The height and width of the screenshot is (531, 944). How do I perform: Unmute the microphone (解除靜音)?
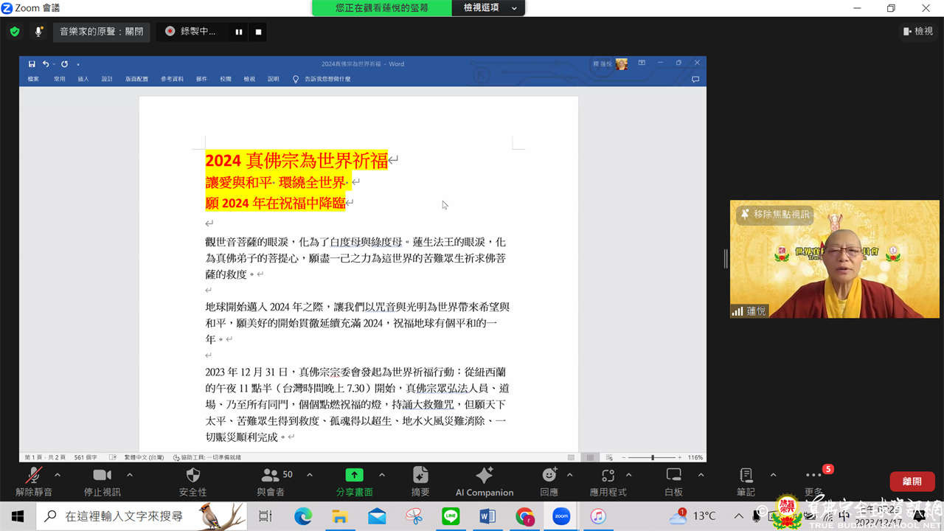pyautogui.click(x=34, y=476)
